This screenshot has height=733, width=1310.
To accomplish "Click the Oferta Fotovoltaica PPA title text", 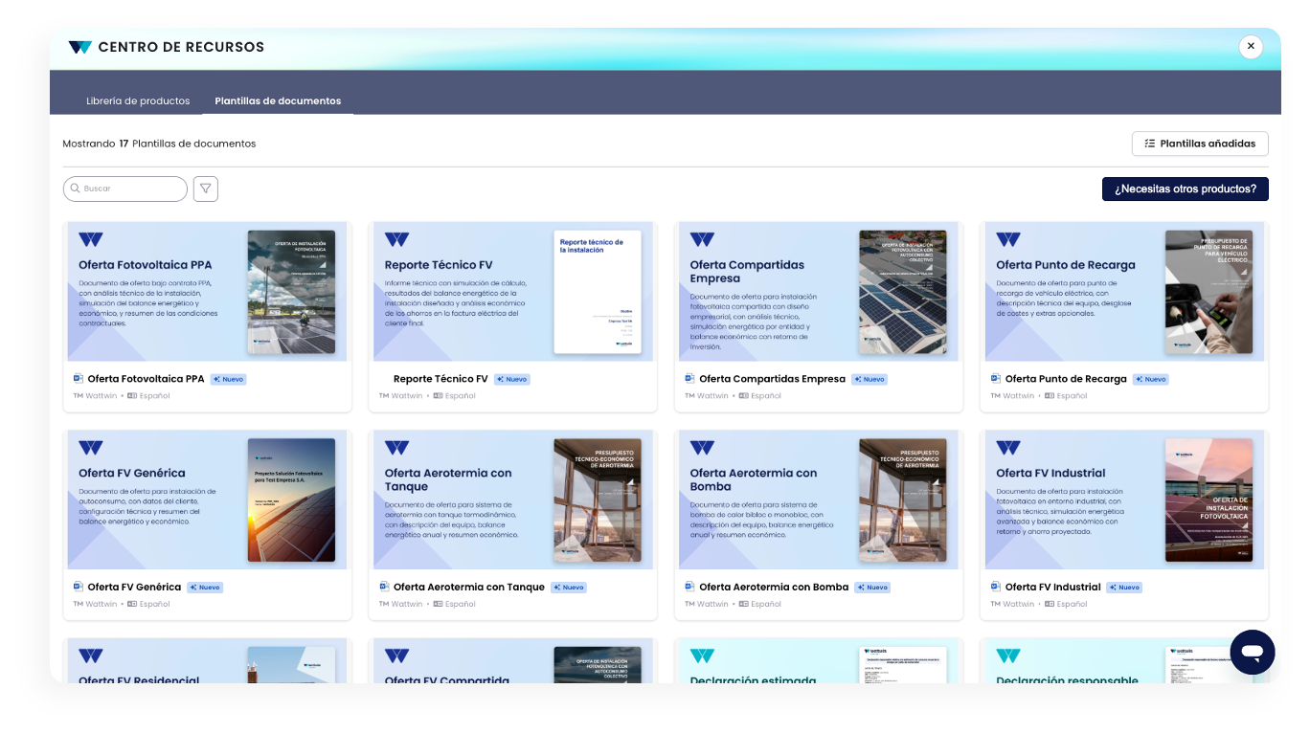I will click(x=146, y=379).
